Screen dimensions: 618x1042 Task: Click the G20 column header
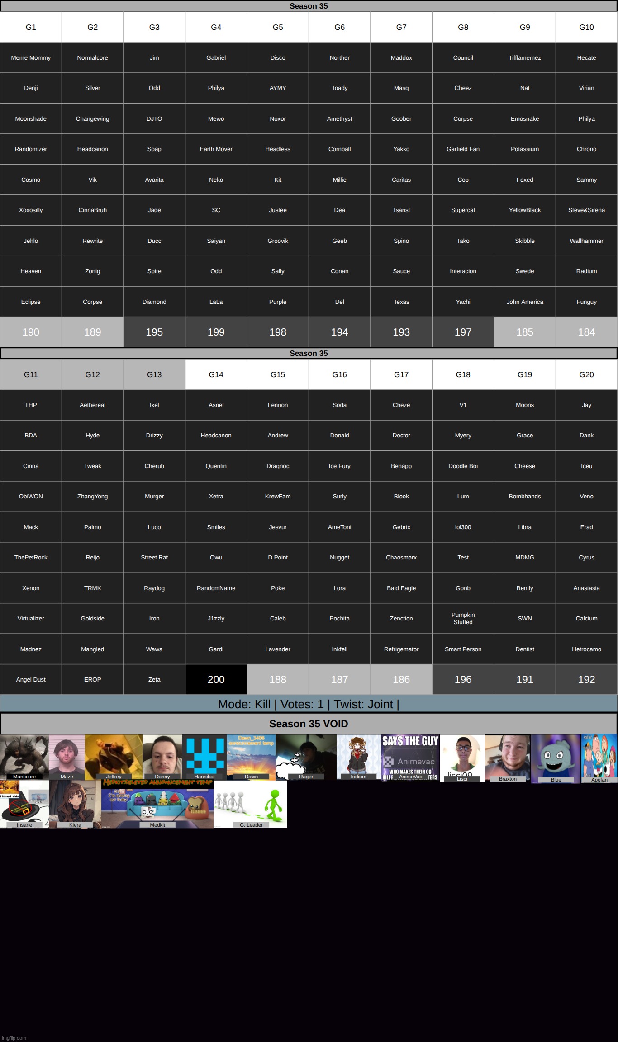click(x=586, y=374)
